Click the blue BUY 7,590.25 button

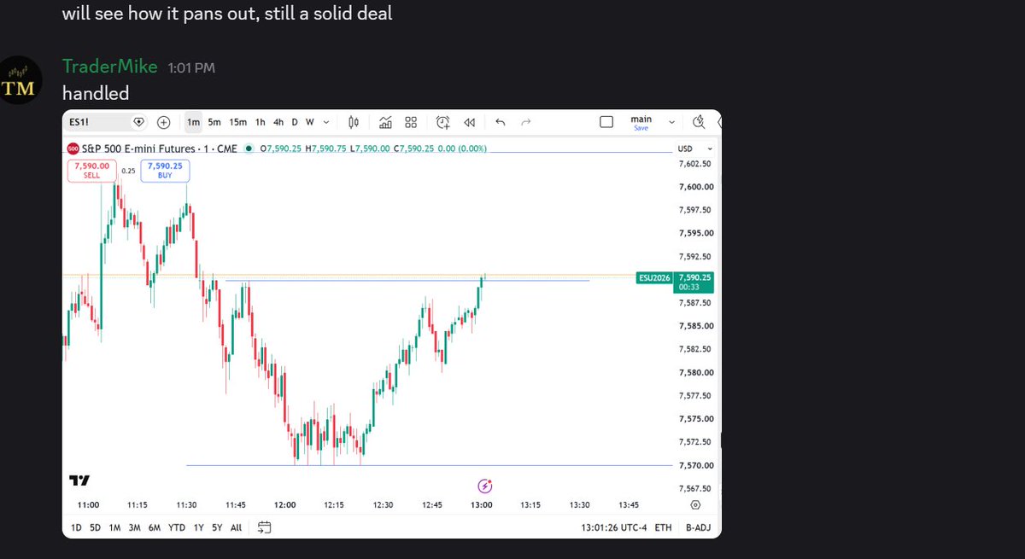point(165,170)
